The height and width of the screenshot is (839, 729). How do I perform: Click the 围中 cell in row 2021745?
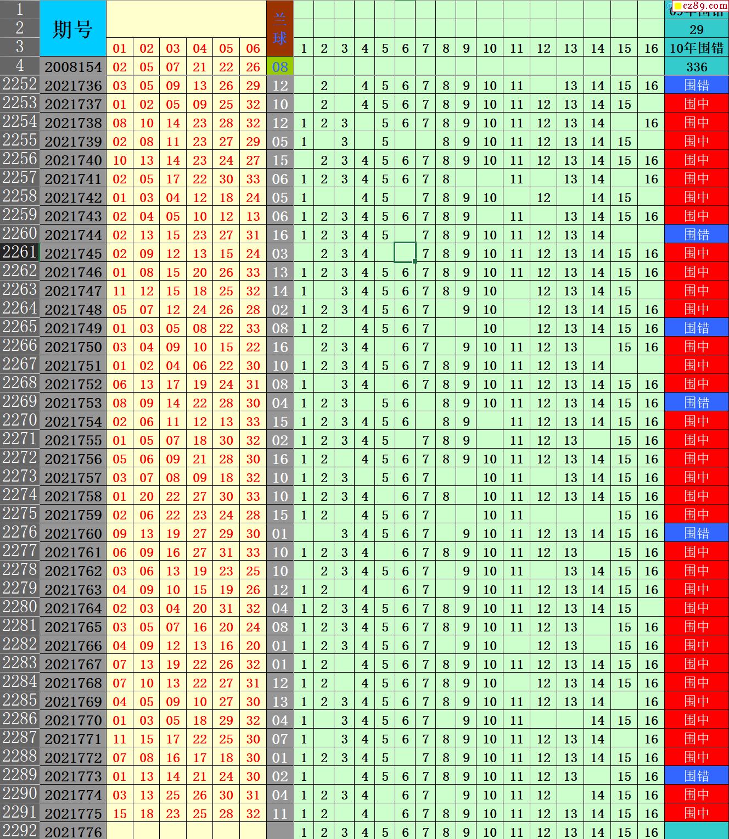(x=697, y=253)
